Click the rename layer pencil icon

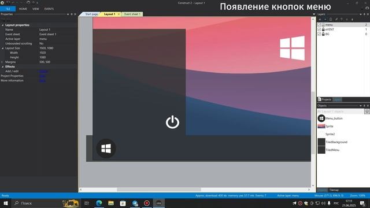[x=336, y=19]
